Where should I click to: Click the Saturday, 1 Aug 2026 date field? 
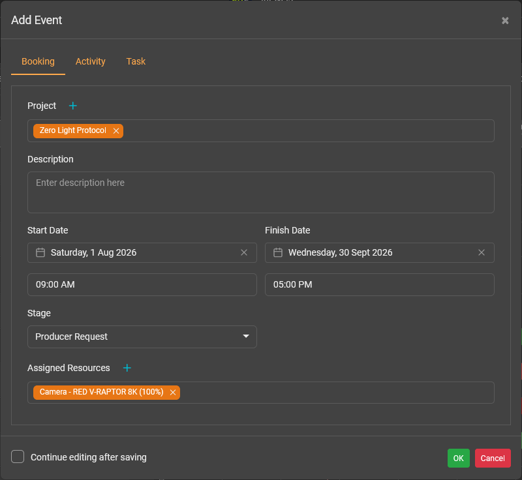click(137, 252)
